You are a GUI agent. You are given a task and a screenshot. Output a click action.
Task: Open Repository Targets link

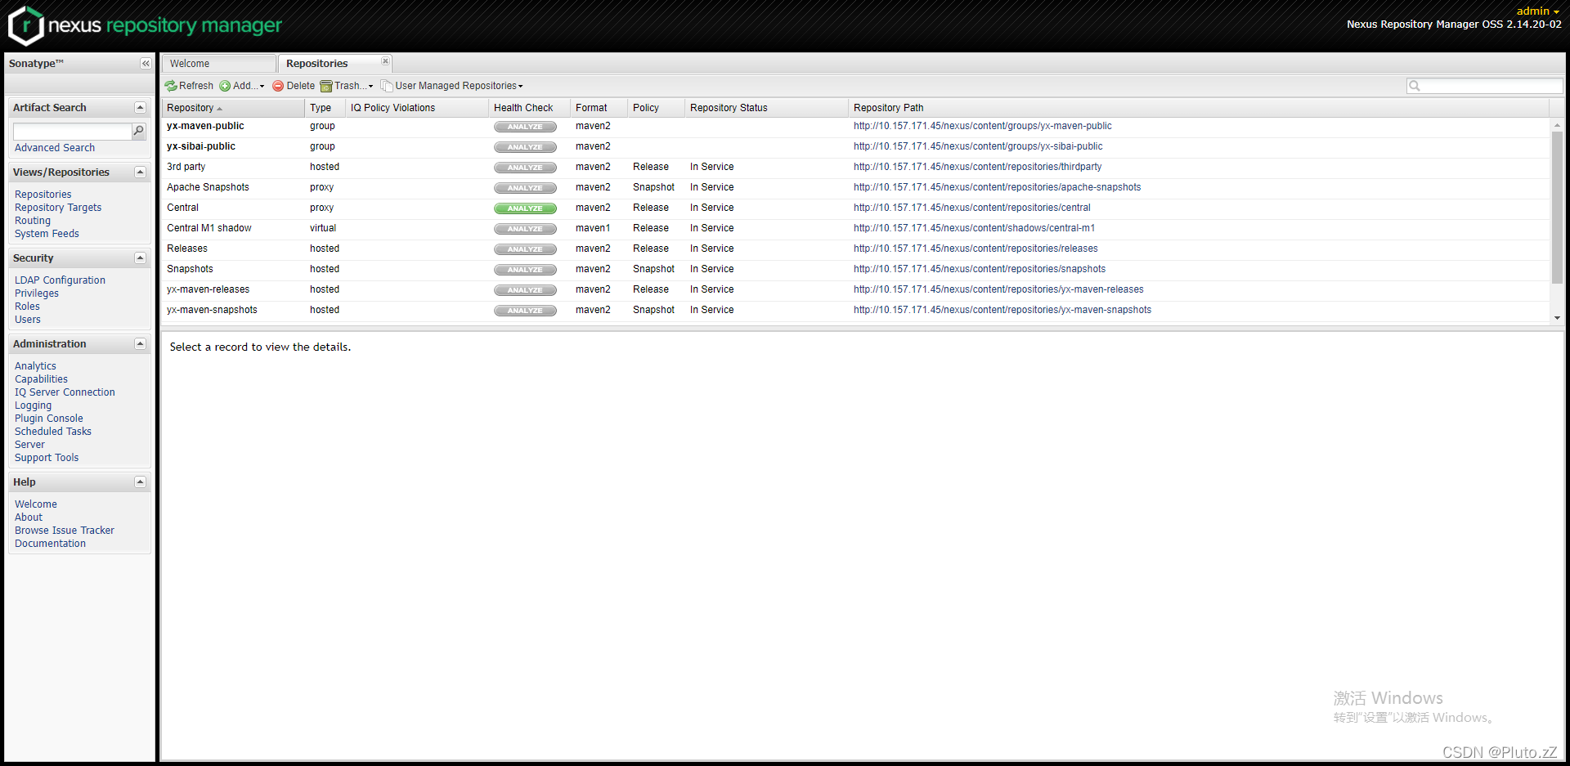click(58, 208)
